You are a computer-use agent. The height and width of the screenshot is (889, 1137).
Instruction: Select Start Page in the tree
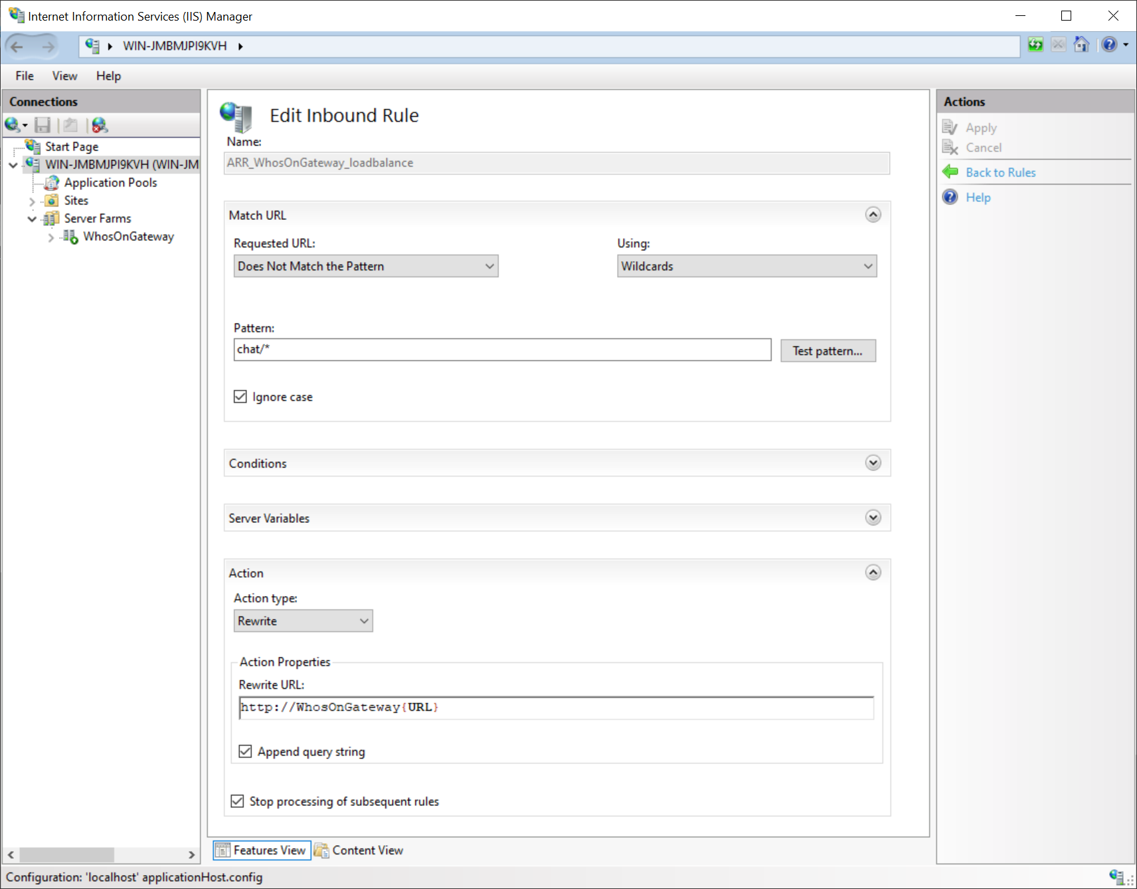point(72,147)
